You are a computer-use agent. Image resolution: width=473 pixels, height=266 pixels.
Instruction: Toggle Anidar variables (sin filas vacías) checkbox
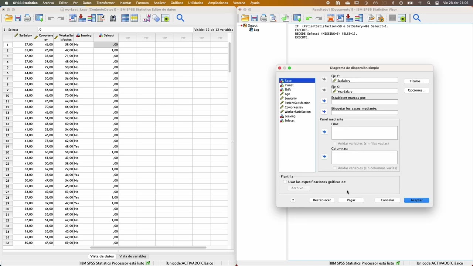[x=335, y=143]
